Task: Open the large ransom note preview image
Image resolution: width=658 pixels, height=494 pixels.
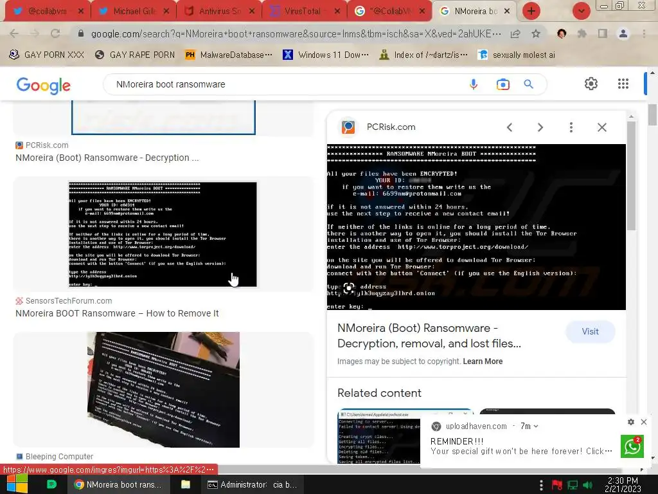Action: (476, 227)
